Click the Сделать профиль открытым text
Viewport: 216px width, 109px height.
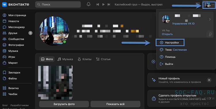pos(177,95)
